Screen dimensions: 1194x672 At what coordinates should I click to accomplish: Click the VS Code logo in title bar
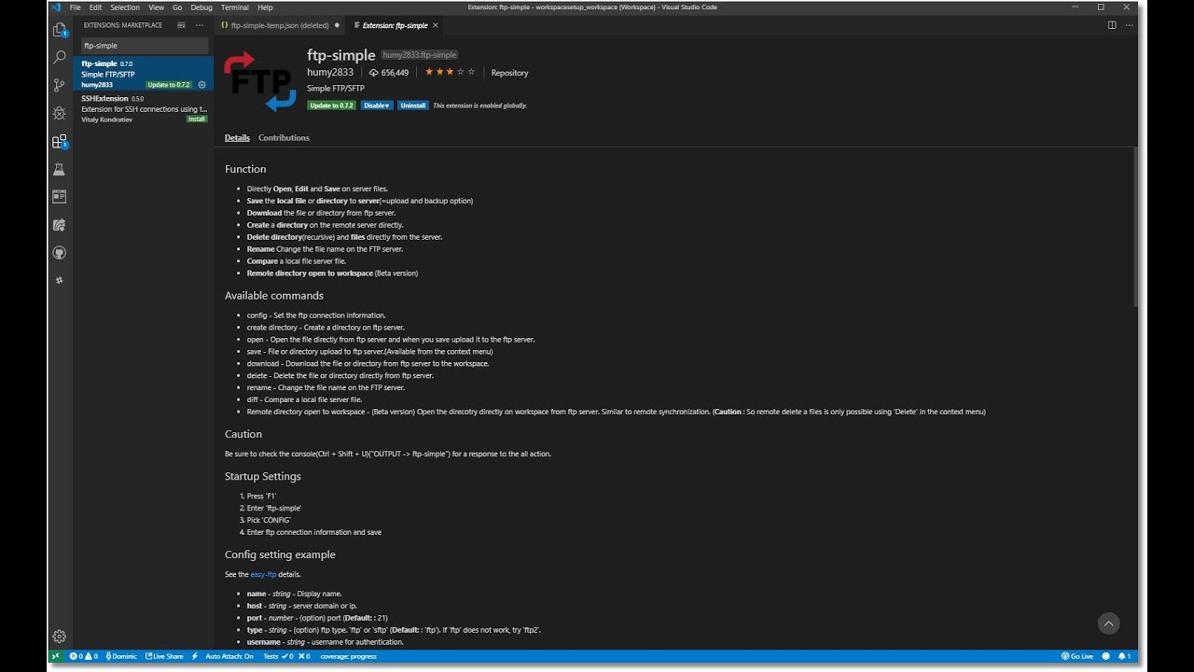point(56,7)
